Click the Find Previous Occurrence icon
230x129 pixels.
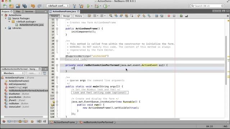point(116,16)
